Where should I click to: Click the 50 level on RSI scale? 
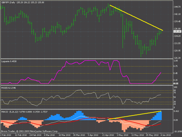point(174,97)
